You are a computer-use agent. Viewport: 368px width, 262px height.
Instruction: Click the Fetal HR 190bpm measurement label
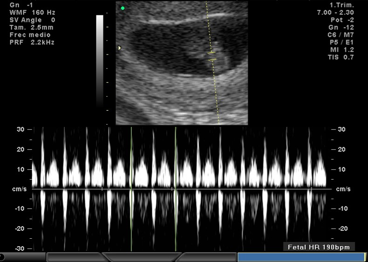coord(319,247)
